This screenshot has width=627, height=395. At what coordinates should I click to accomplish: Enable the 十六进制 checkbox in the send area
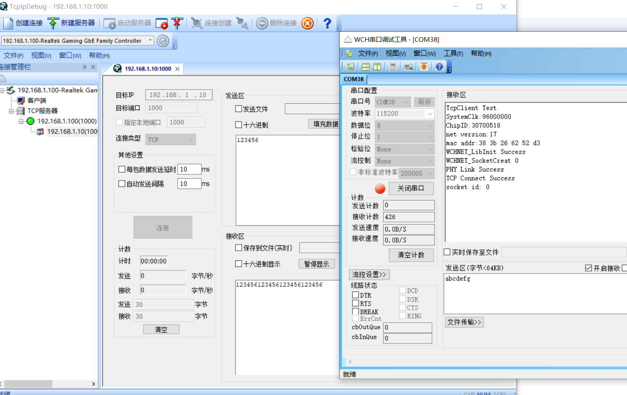[238, 125]
